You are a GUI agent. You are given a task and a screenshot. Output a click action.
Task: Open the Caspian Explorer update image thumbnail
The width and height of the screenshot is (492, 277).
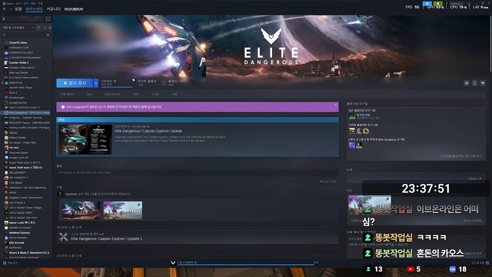(85, 139)
